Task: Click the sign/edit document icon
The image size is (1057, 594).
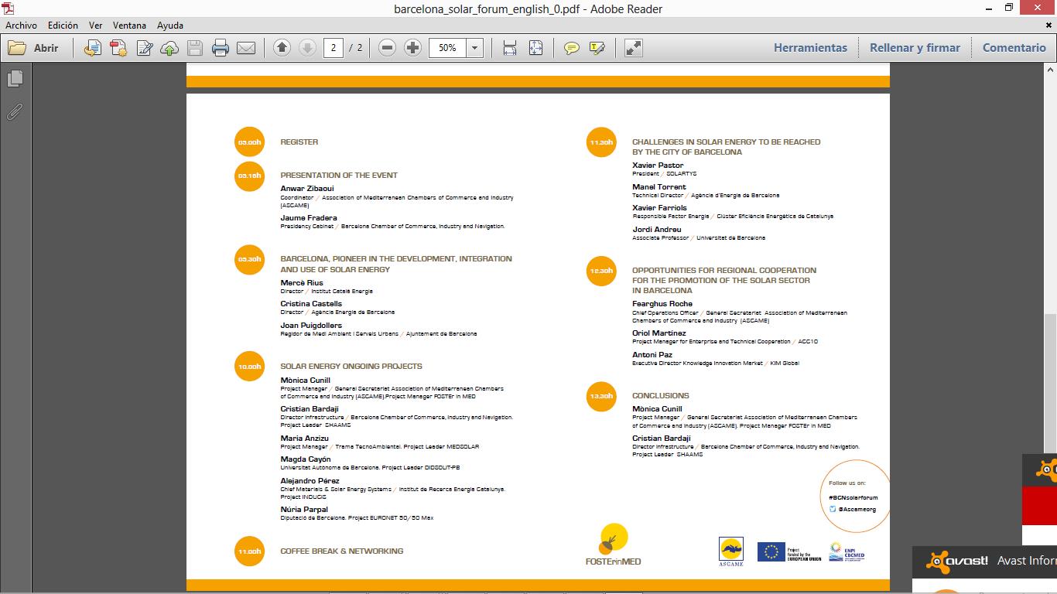Action: [144, 48]
